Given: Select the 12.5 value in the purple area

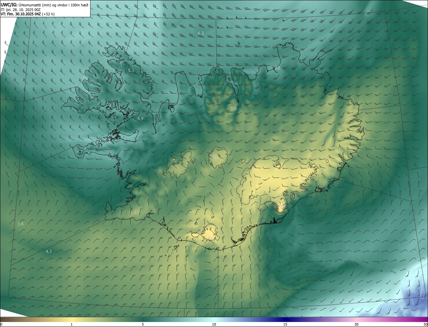Looking at the screenshot, I should pyautogui.click(x=424, y=297).
